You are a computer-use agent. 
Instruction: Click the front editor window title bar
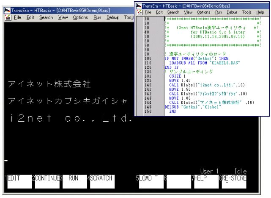tap(202, 6)
